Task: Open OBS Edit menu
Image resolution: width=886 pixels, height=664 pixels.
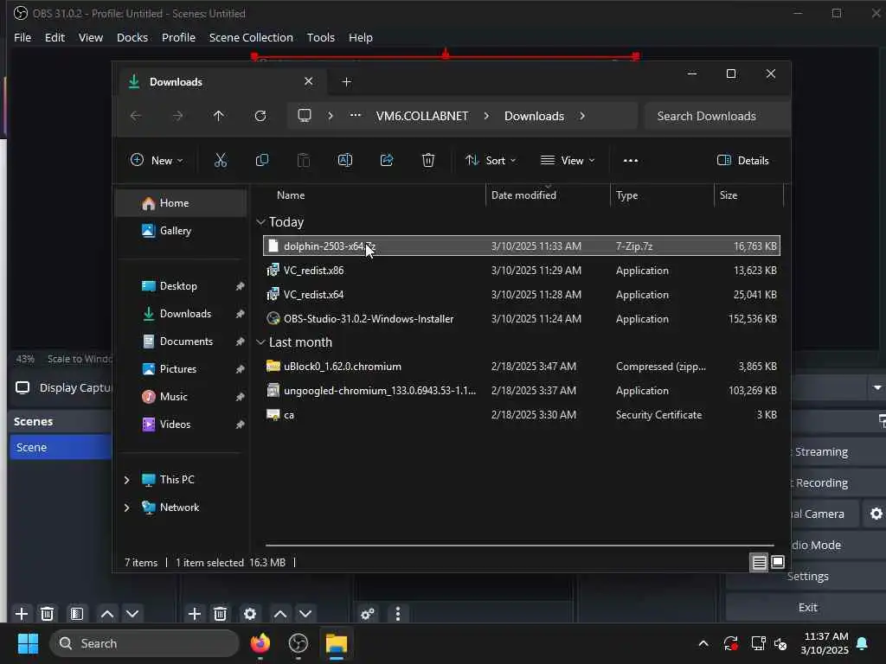Action: coord(55,37)
